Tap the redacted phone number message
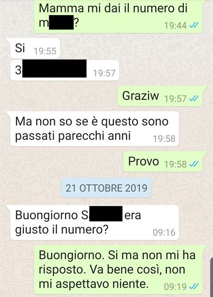 pos(65,71)
